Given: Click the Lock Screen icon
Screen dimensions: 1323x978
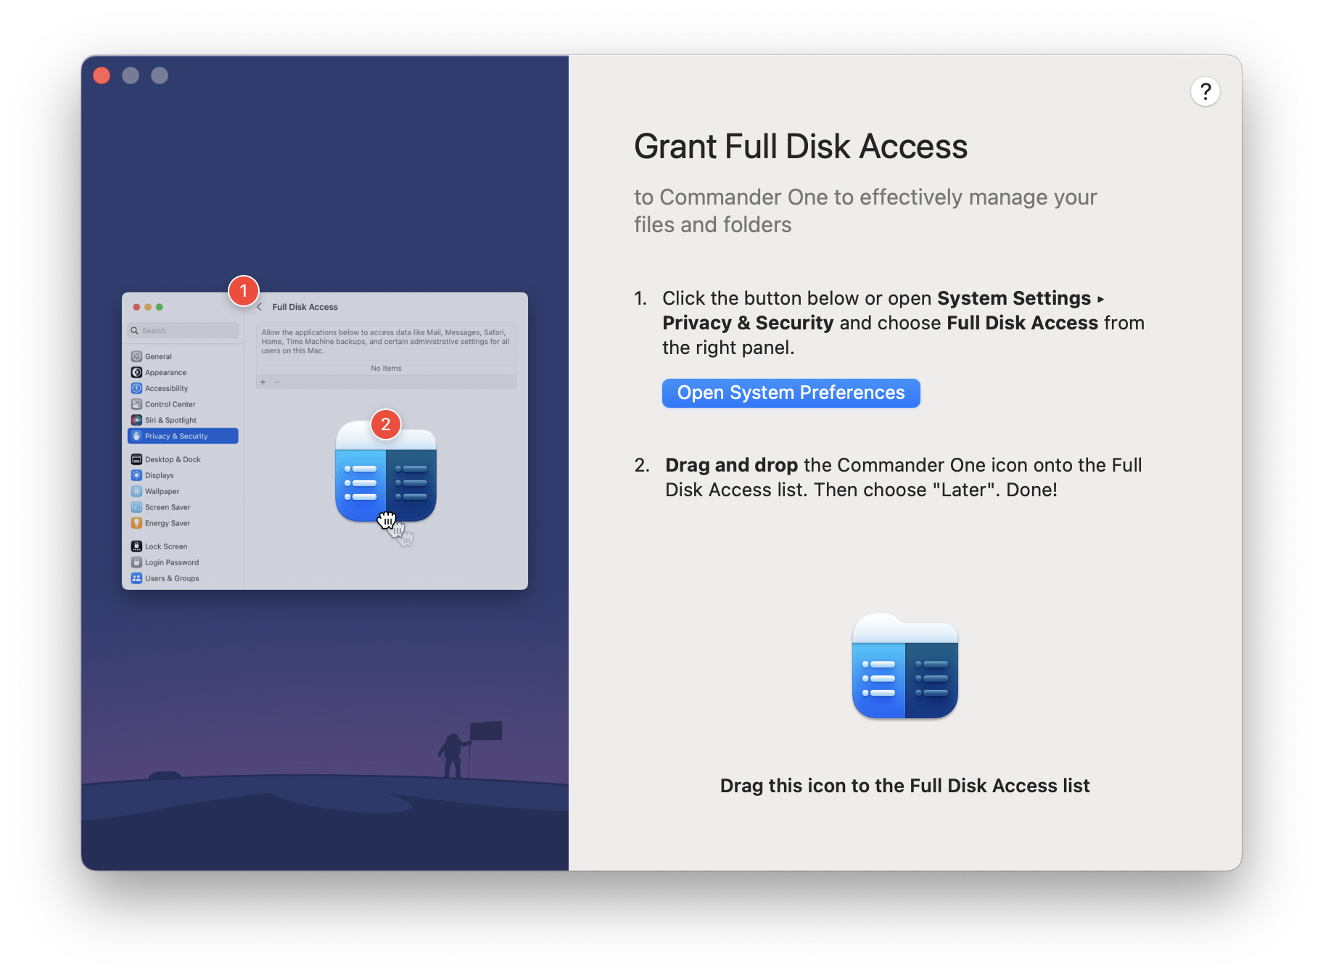Looking at the screenshot, I should coord(136,546).
